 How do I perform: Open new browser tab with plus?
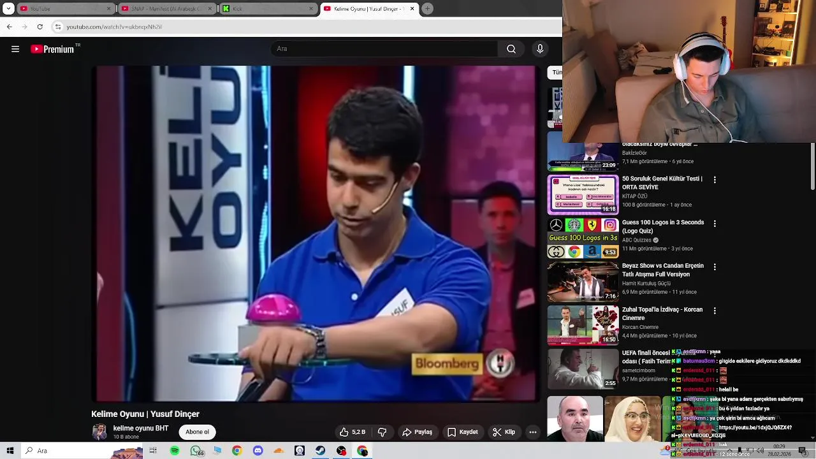(427, 8)
